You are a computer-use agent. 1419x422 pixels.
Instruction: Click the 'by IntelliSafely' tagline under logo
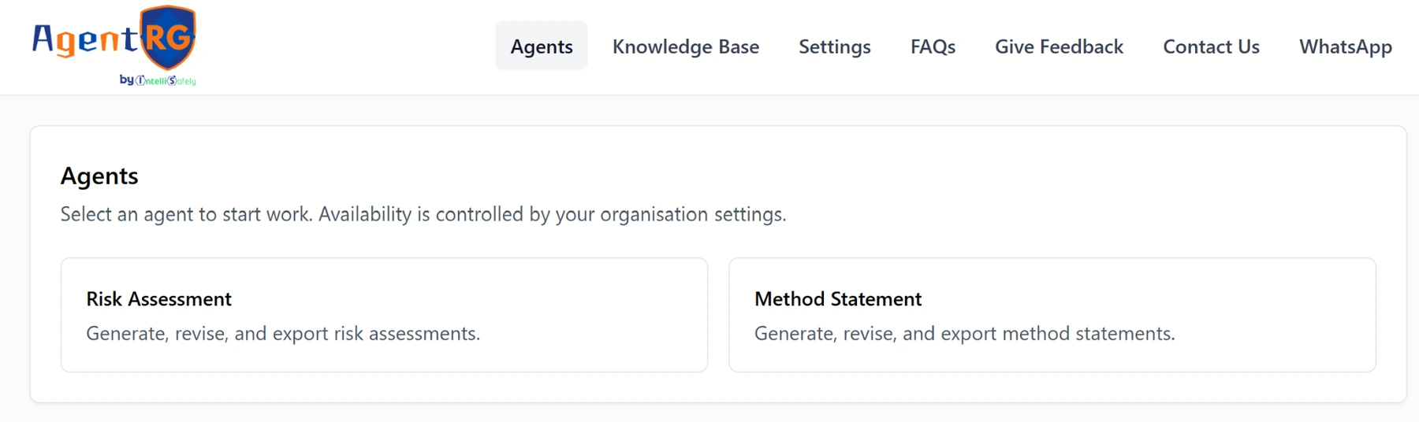click(x=158, y=80)
